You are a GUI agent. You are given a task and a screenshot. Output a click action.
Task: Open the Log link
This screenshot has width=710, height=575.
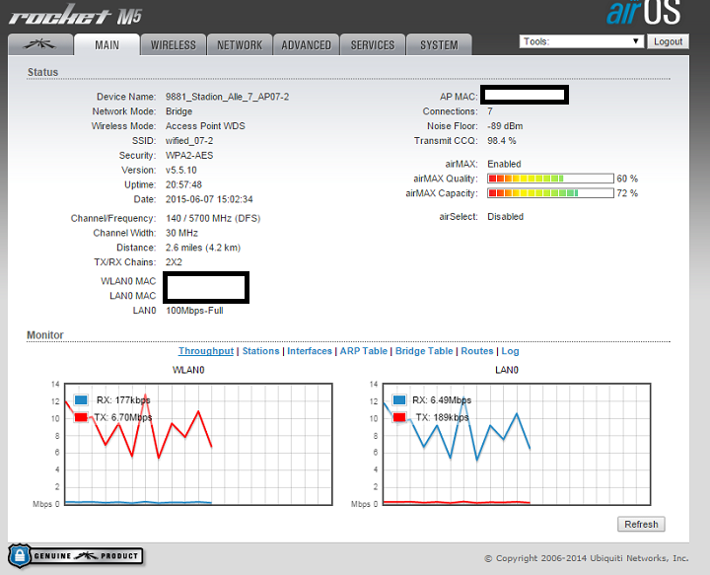[x=510, y=351]
